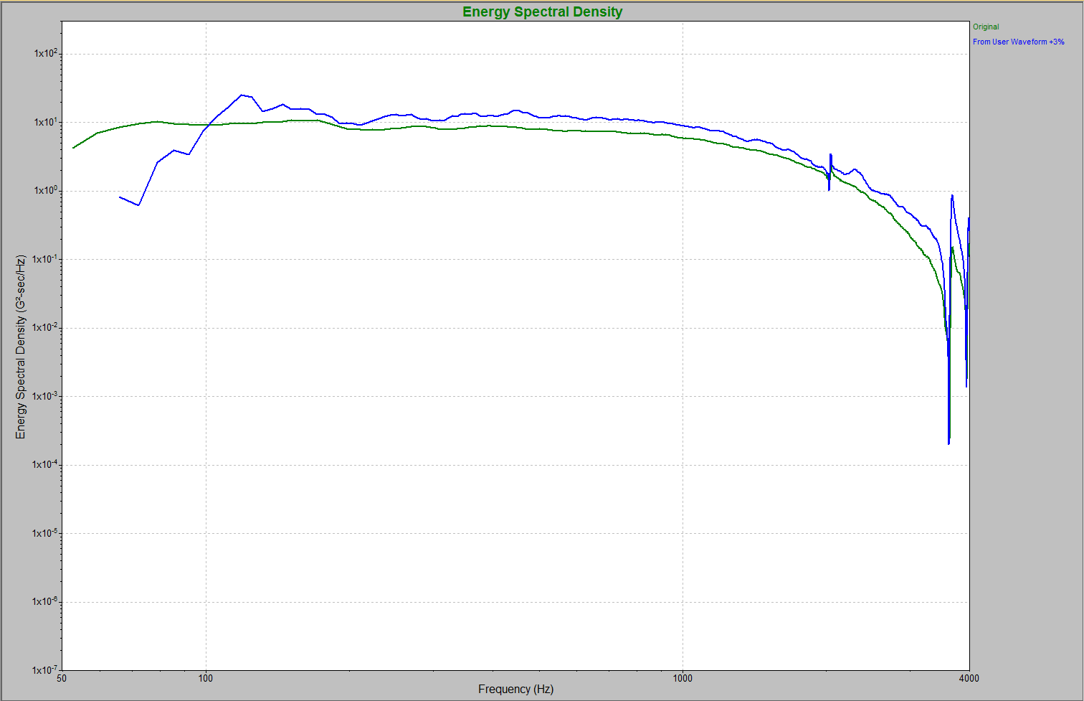The height and width of the screenshot is (701, 1084).
Task: Click the 1x10² y-axis tick label
Action: [46, 53]
